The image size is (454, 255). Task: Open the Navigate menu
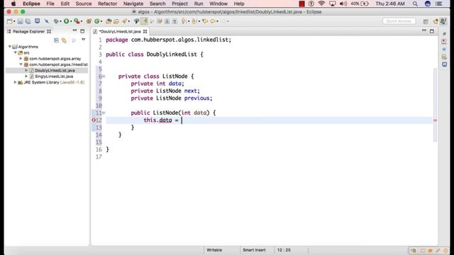[x=133, y=4]
